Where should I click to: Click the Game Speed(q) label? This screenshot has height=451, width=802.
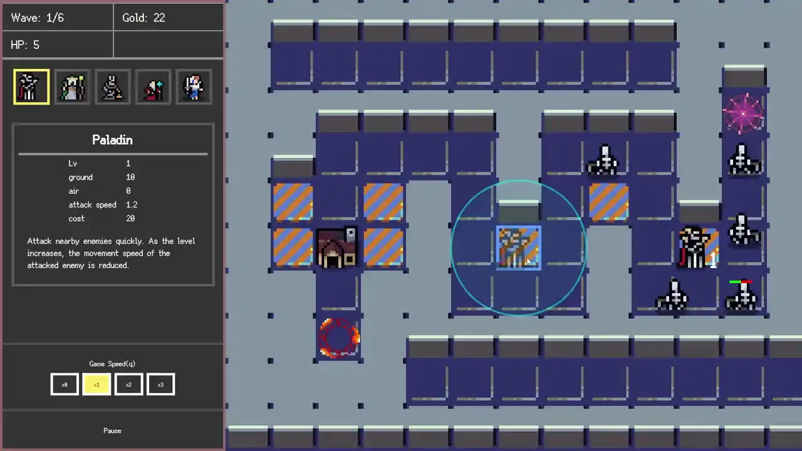click(x=112, y=364)
